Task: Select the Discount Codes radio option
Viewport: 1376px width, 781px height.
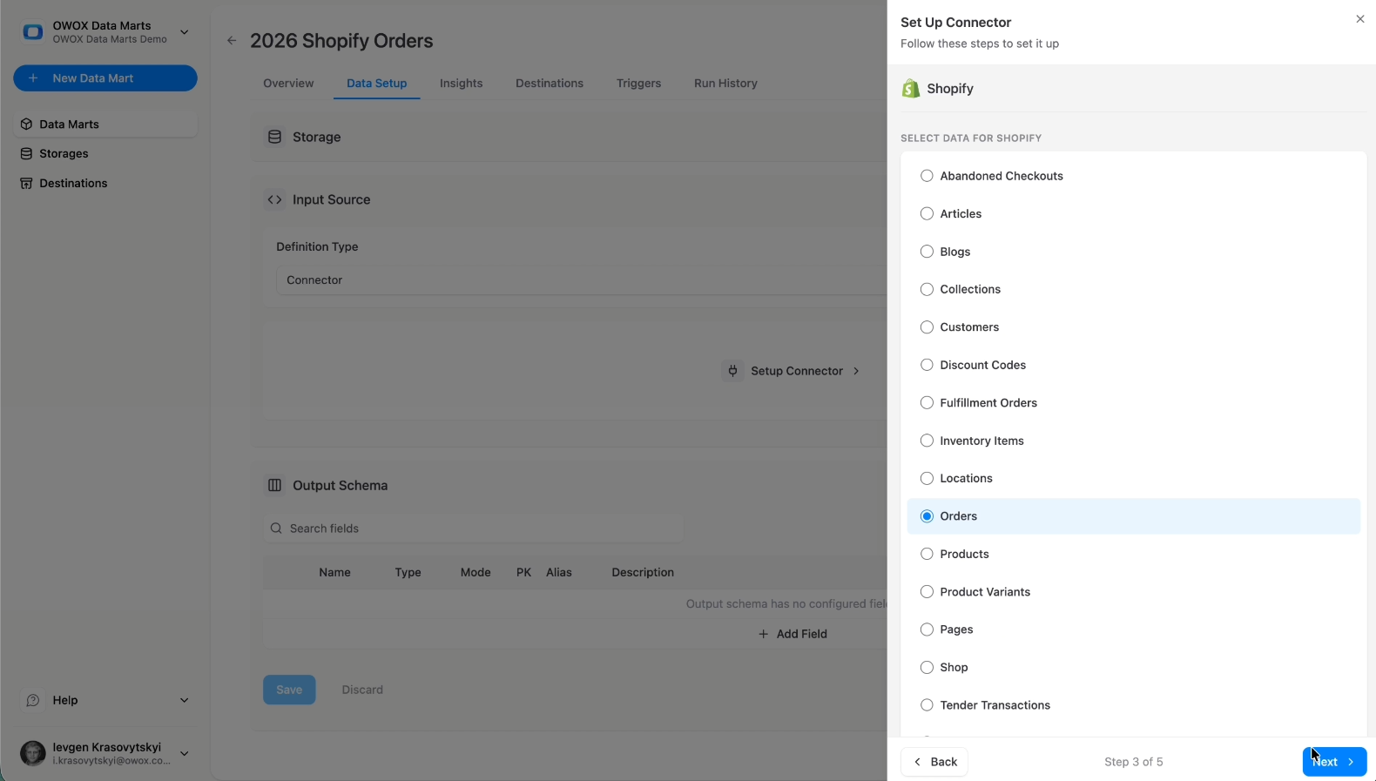Action: pyautogui.click(x=927, y=365)
